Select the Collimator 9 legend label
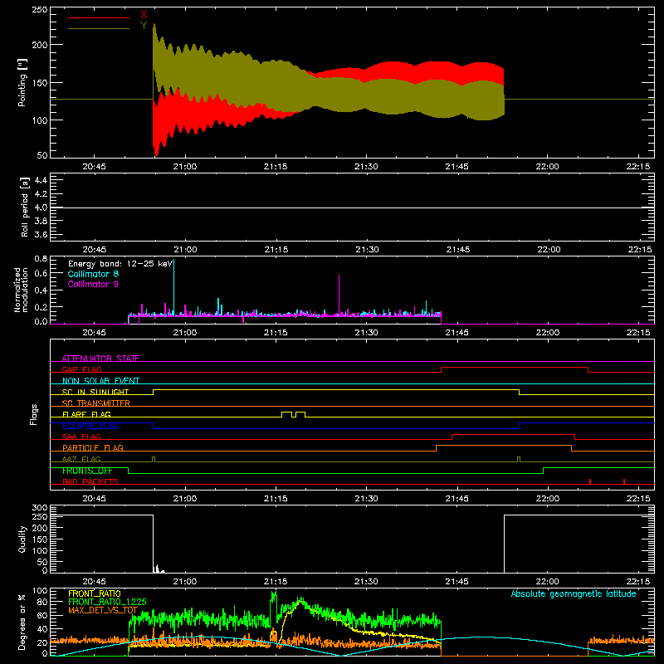The height and width of the screenshot is (664, 664). click(x=93, y=284)
